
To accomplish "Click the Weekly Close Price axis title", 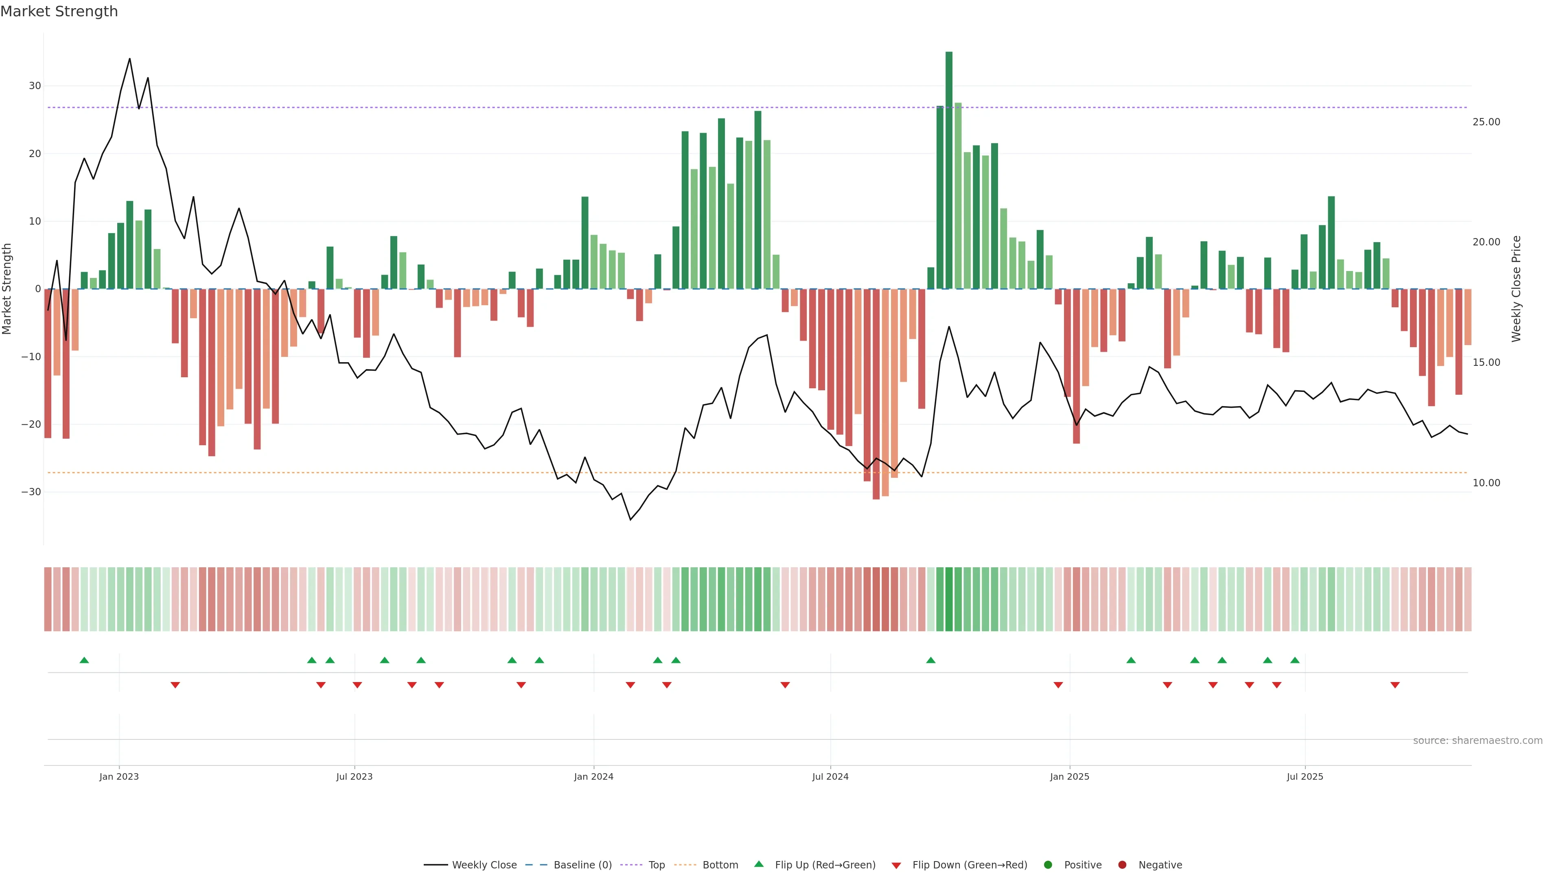I will click(1516, 289).
